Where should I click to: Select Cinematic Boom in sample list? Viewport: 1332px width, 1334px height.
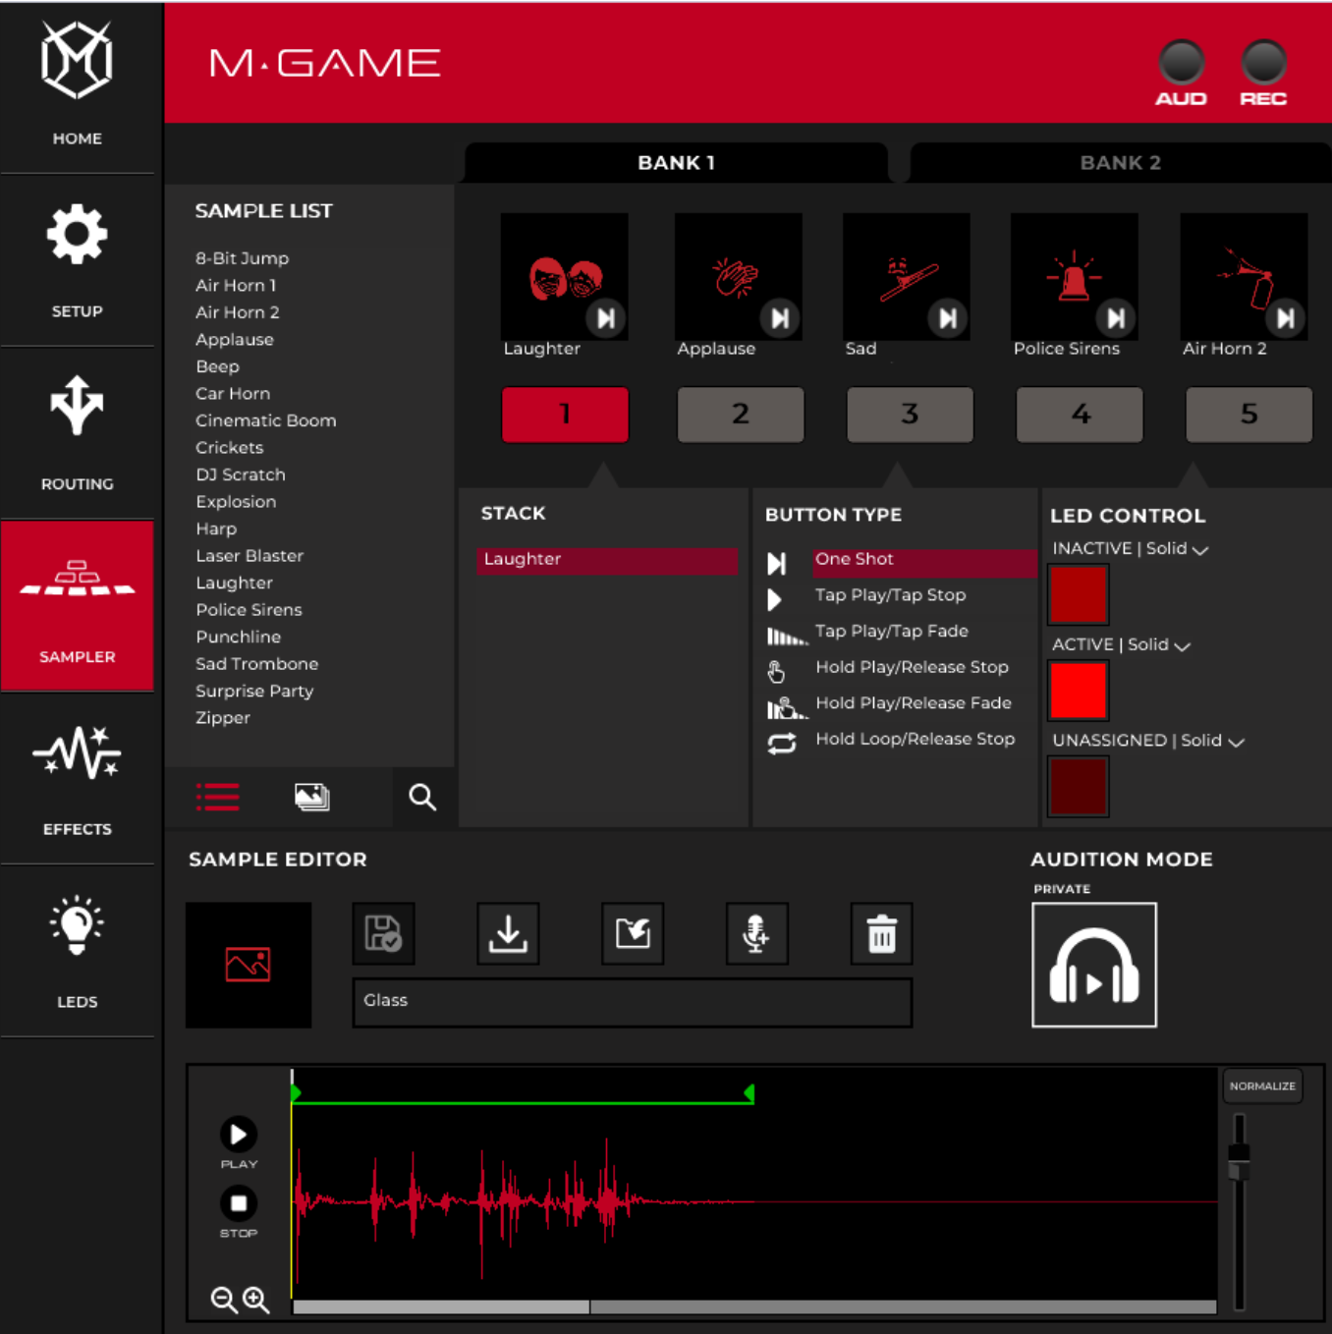pos(266,420)
